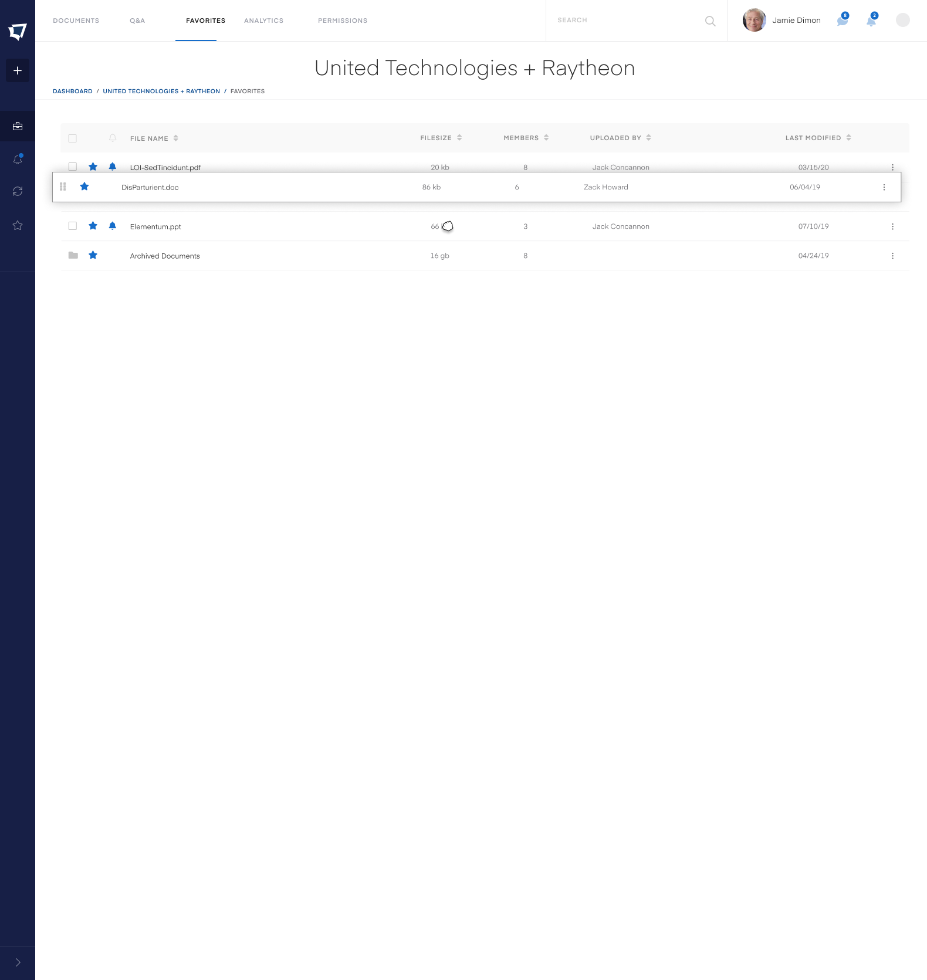Toggle bell alert for LOI-SedTincidunt.pdf
Screen dimensions: 927x980
pyautogui.click(x=113, y=167)
